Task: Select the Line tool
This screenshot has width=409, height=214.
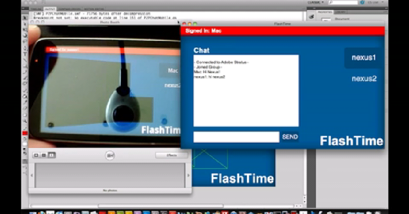Action: point(25,60)
